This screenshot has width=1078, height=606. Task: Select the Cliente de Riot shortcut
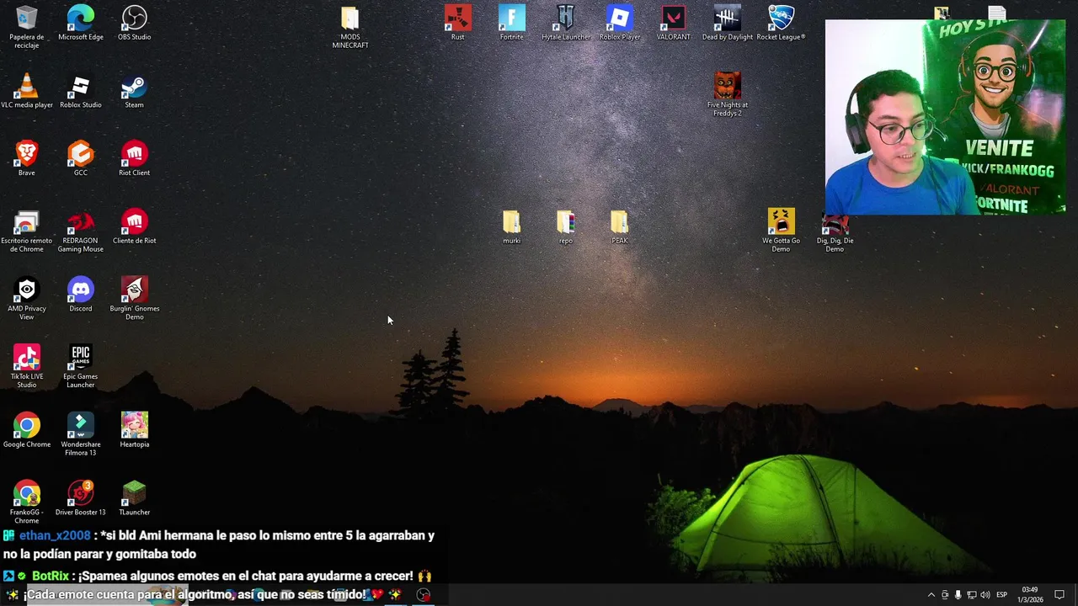point(135,226)
